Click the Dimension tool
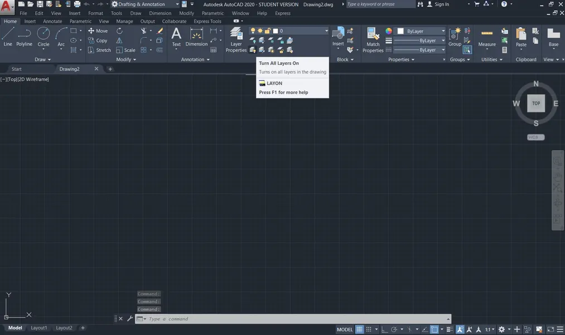Image resolution: width=565 pixels, height=335 pixels. tap(196, 38)
